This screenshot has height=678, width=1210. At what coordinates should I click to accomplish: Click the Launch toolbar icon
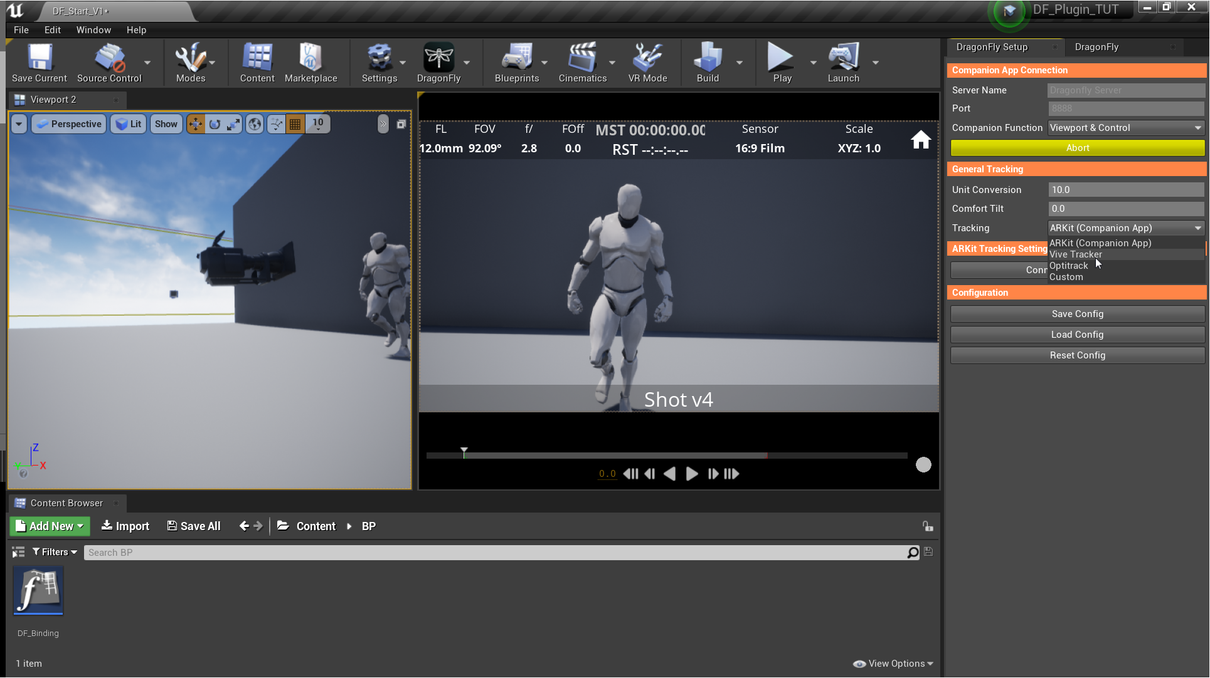843,63
